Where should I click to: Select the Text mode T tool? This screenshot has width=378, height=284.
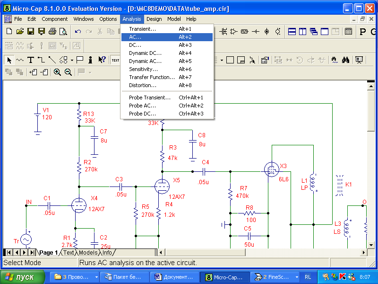[31, 60]
